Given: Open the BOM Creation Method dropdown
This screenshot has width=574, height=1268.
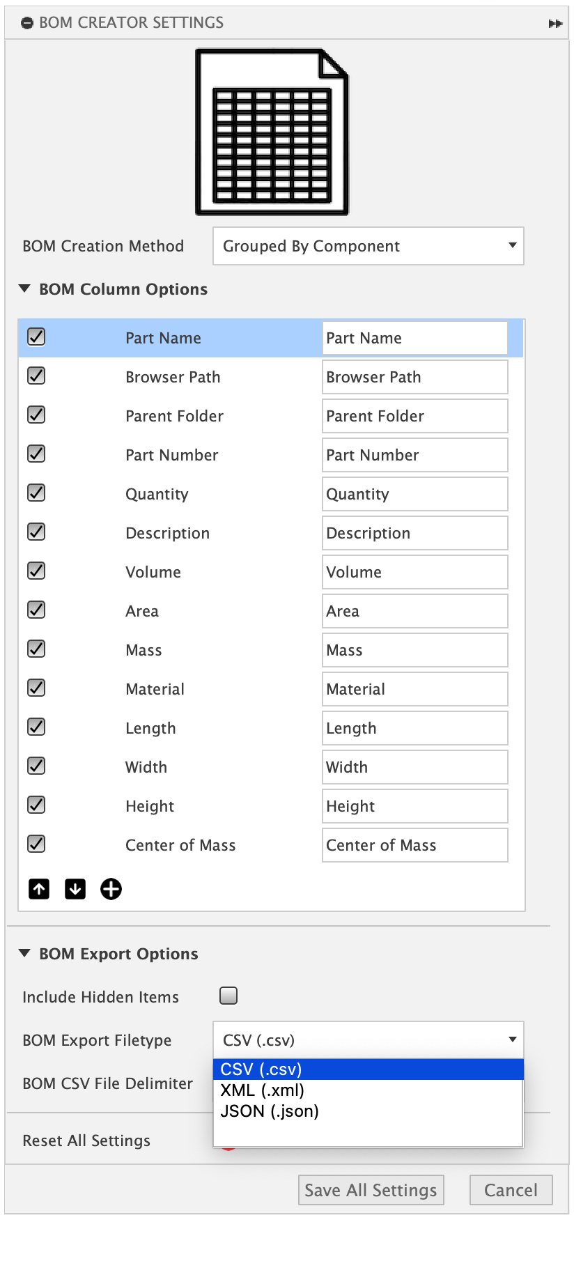Looking at the screenshot, I should tap(368, 246).
